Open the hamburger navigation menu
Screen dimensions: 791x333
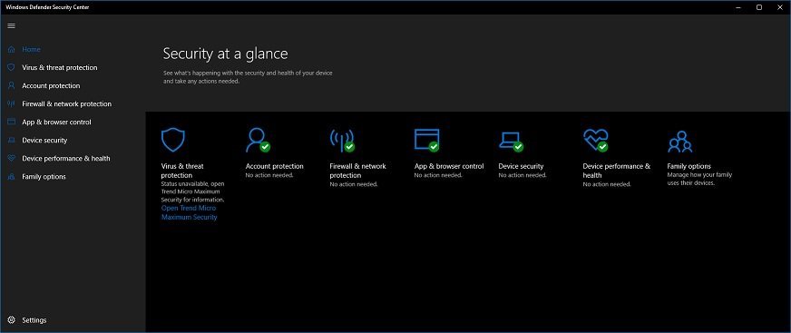tap(12, 25)
